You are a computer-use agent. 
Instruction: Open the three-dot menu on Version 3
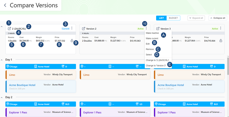pyautogui.click(x=221, y=28)
